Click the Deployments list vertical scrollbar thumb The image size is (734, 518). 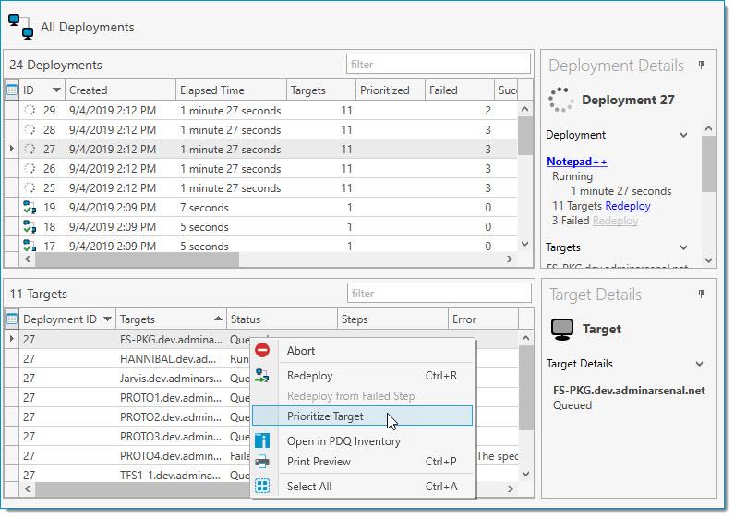pyautogui.click(x=524, y=136)
